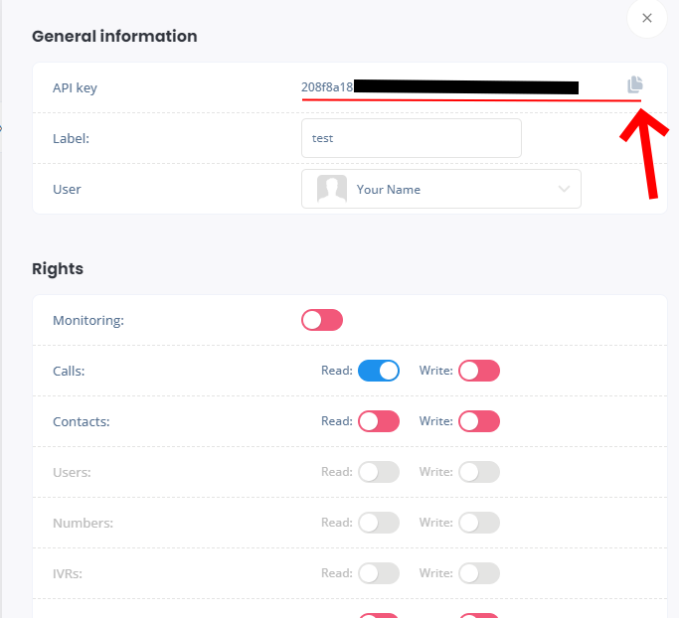
Task: Copy the API key to clipboard
Action: (x=635, y=84)
